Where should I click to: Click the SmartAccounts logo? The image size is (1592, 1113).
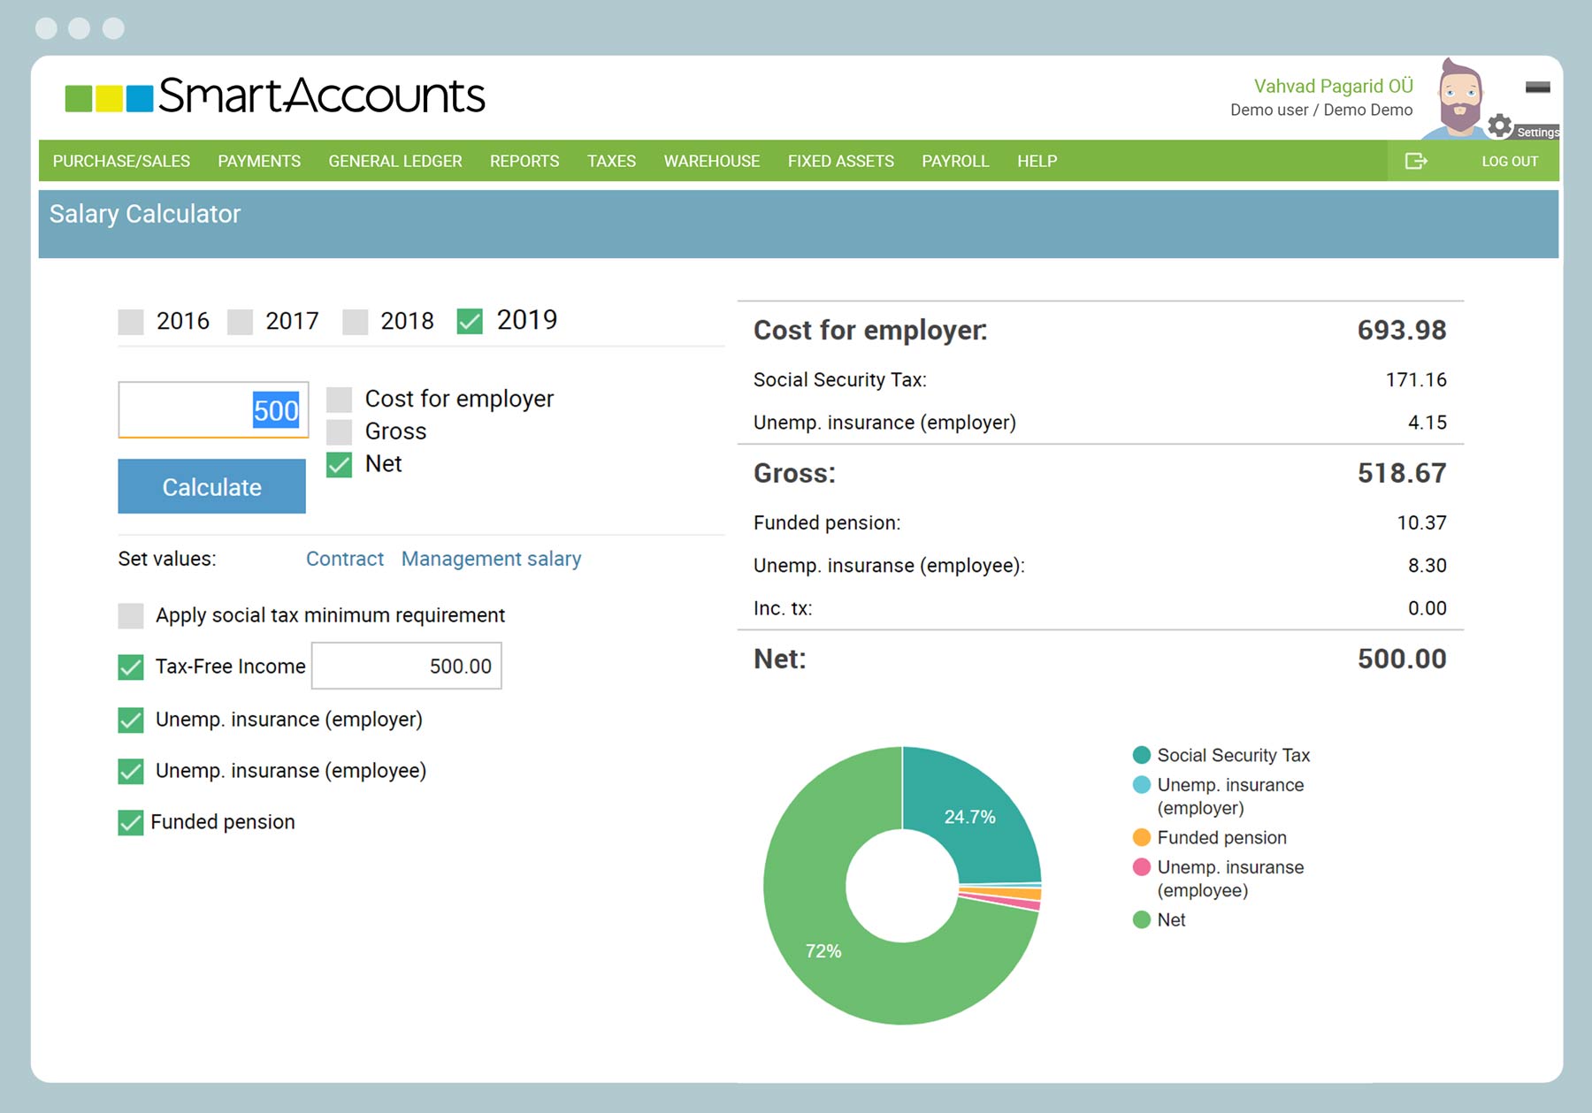click(x=275, y=96)
